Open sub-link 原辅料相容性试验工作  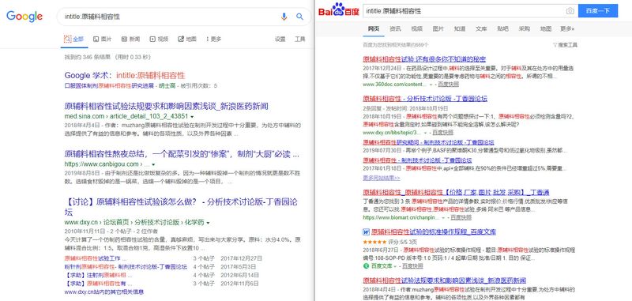tap(95, 258)
